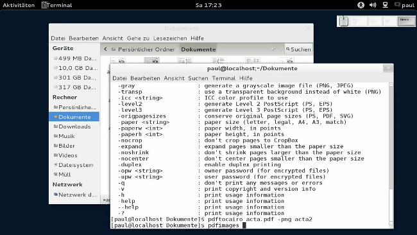
Task: Close the Dokumente file manager window
Action: [x=308, y=28]
